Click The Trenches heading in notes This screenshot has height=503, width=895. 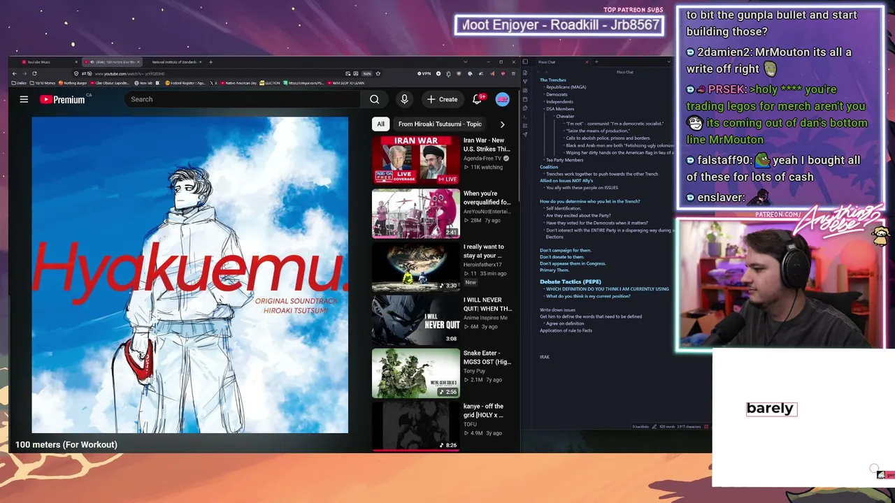[553, 80]
